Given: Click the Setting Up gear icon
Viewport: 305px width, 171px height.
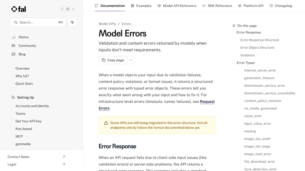Looking at the screenshot, I should [x=13, y=97].
